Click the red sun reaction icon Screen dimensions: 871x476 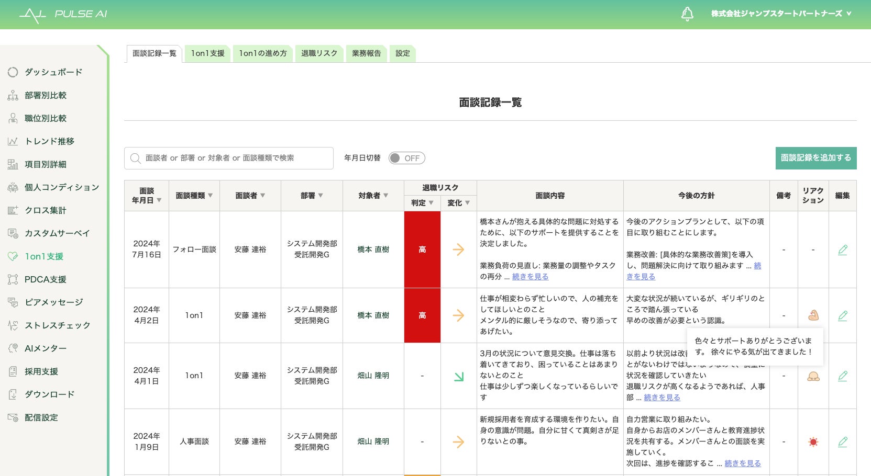tap(813, 442)
